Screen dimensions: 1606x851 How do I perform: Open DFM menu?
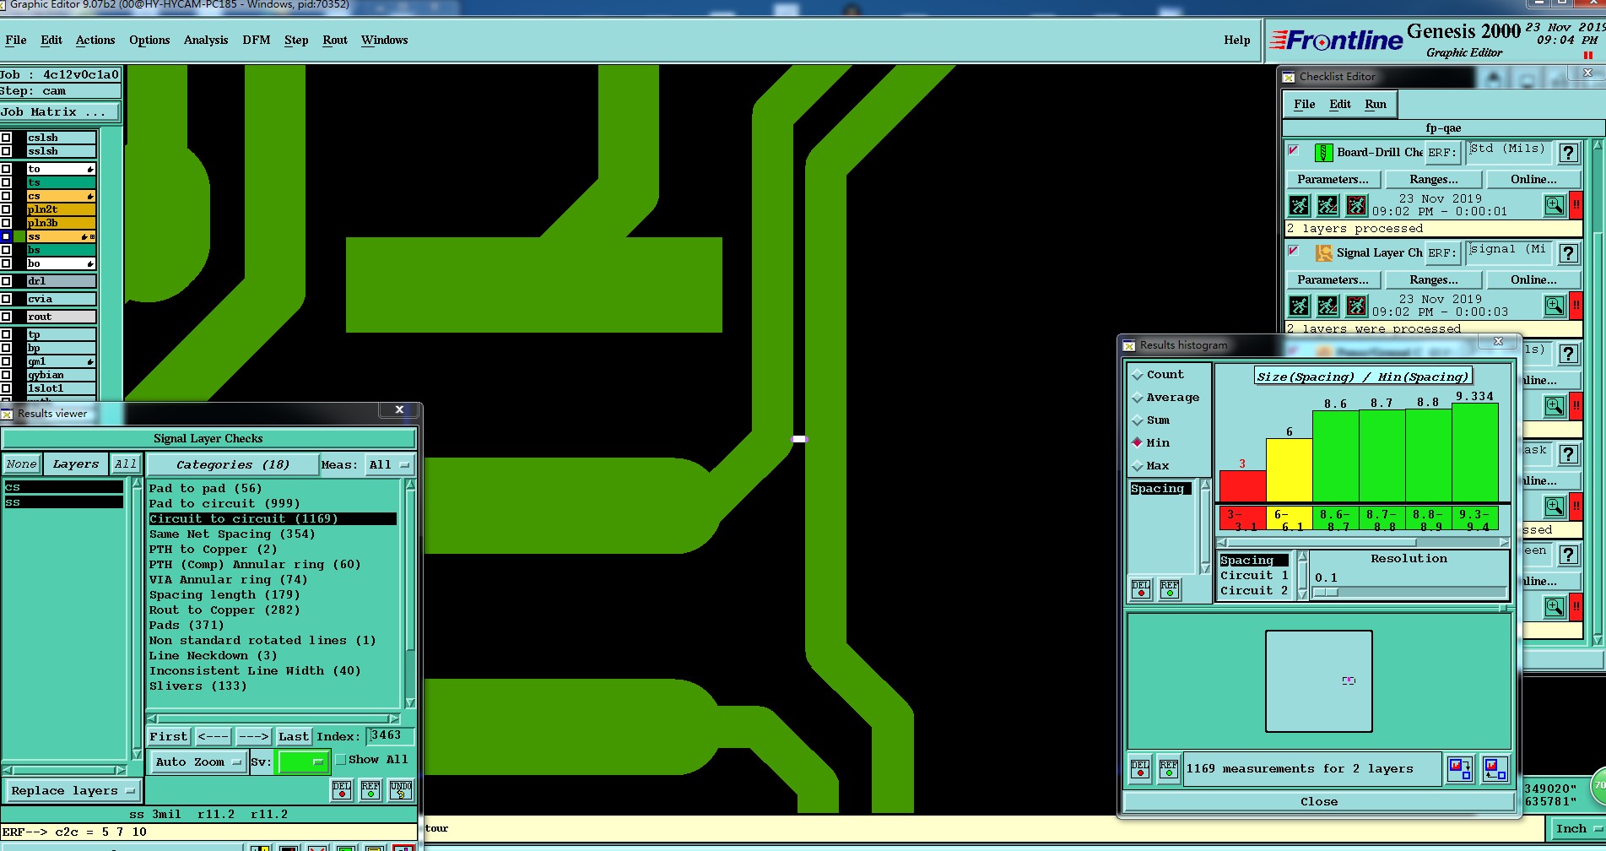pos(257,40)
